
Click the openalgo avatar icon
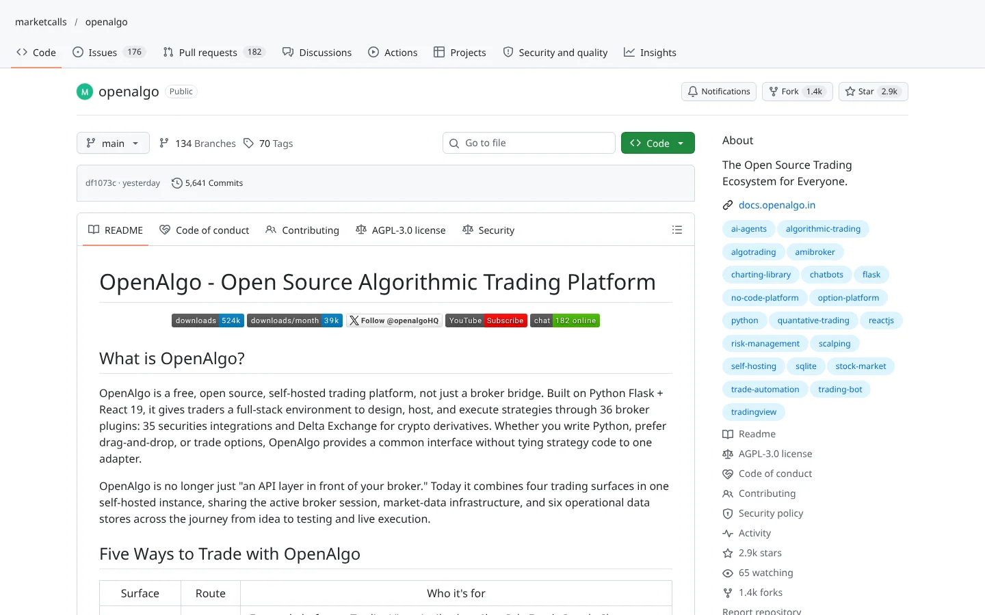(x=85, y=92)
